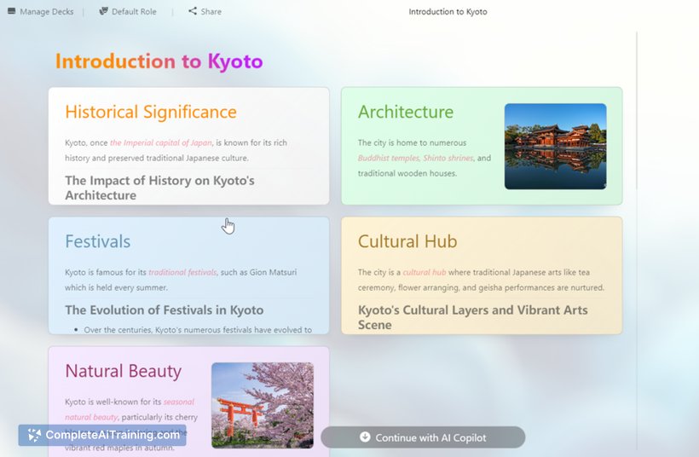Click the Share icon

(x=193, y=11)
